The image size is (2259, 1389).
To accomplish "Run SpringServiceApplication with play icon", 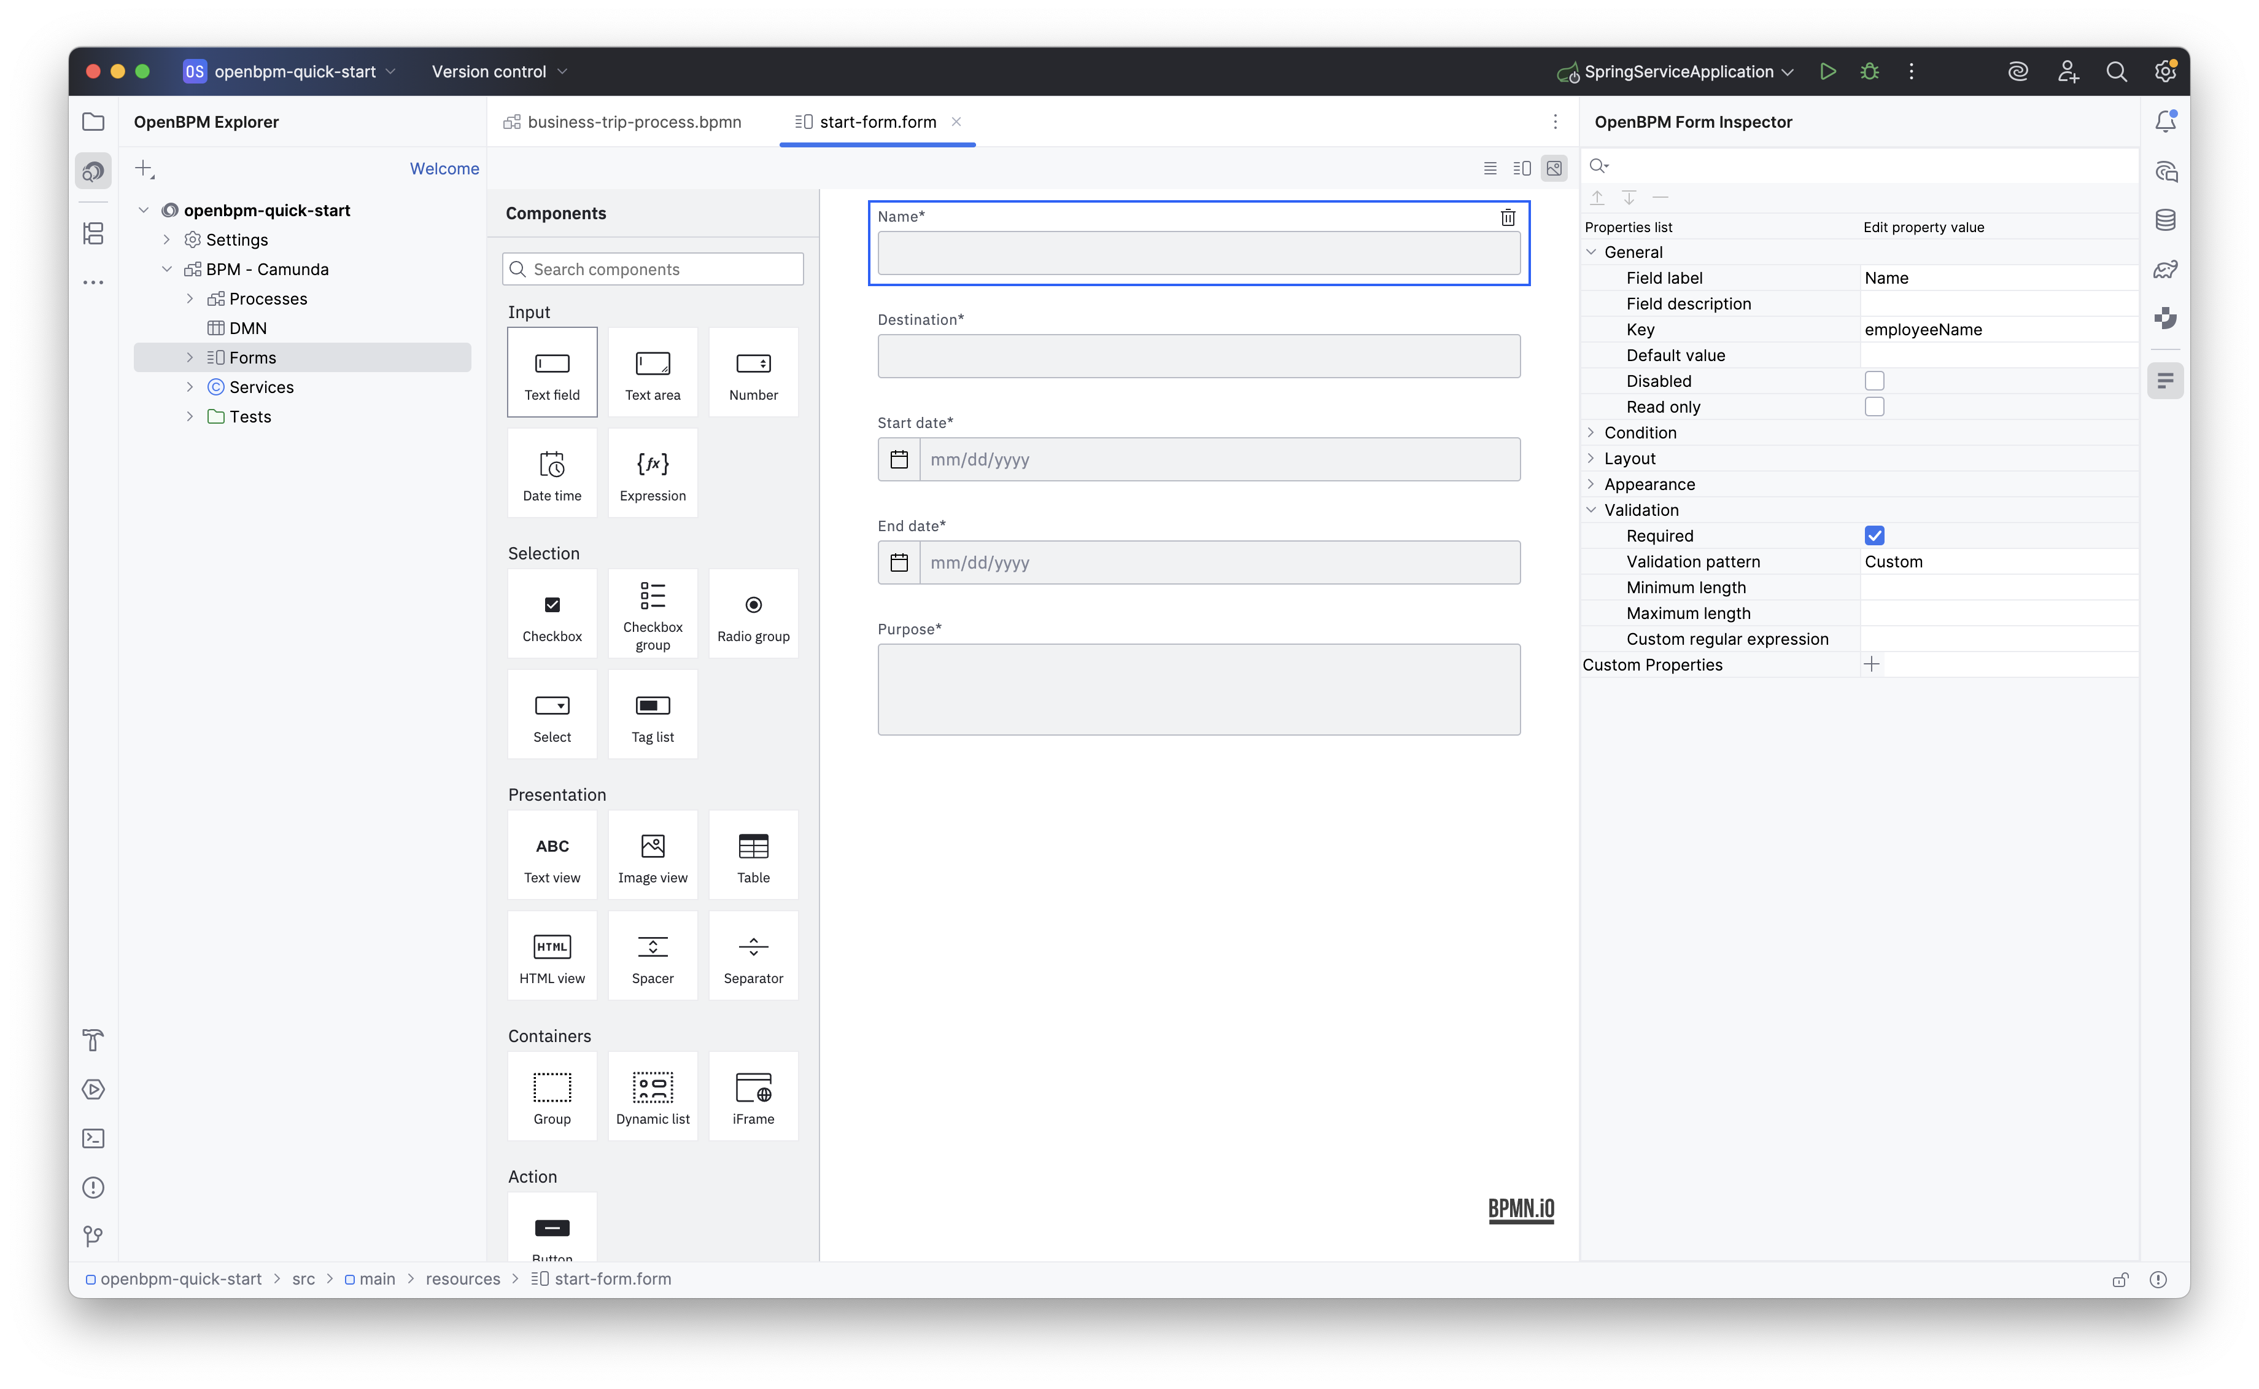I will (1827, 72).
